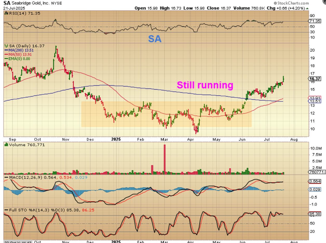
Task: Click the Volume legend bar icon
Action: coord(6,145)
